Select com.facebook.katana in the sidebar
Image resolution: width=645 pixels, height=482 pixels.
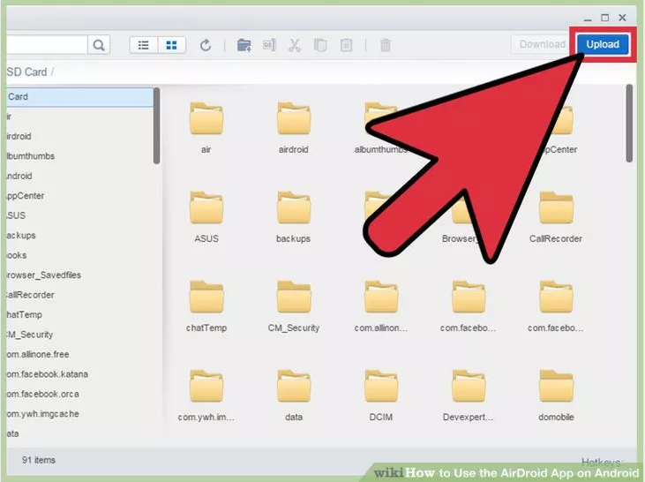click(48, 373)
